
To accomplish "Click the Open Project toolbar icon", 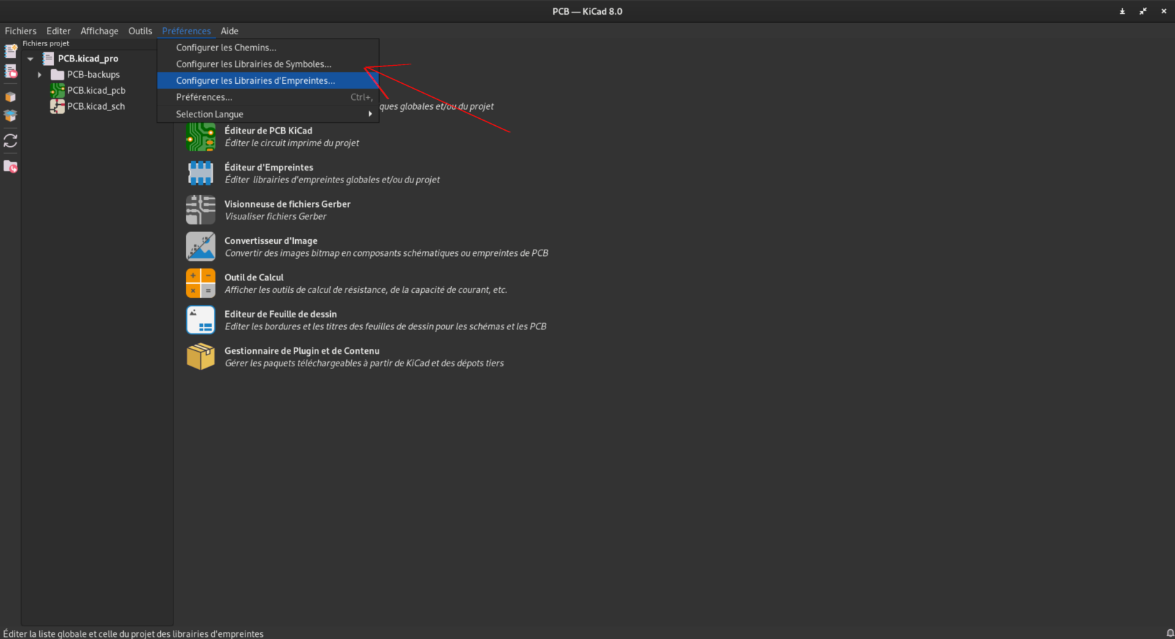I will 10,71.
